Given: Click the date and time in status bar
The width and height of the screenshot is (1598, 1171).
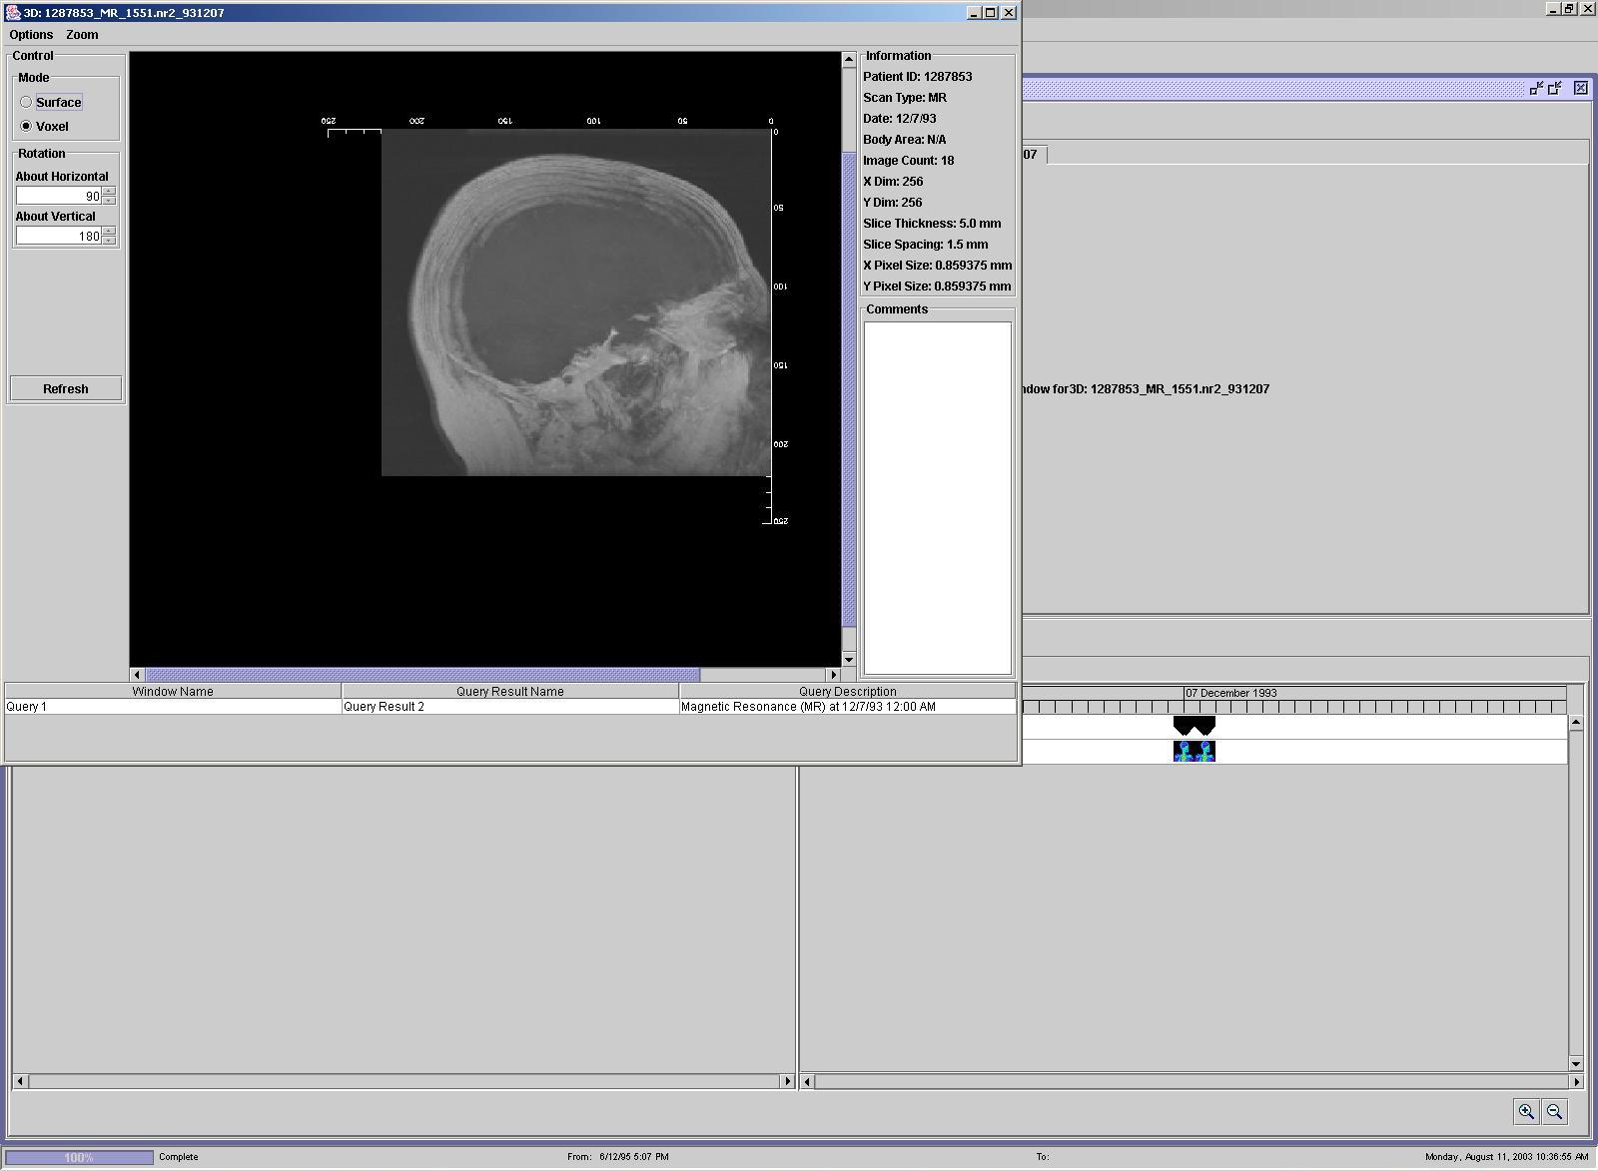Looking at the screenshot, I should click(1506, 1157).
